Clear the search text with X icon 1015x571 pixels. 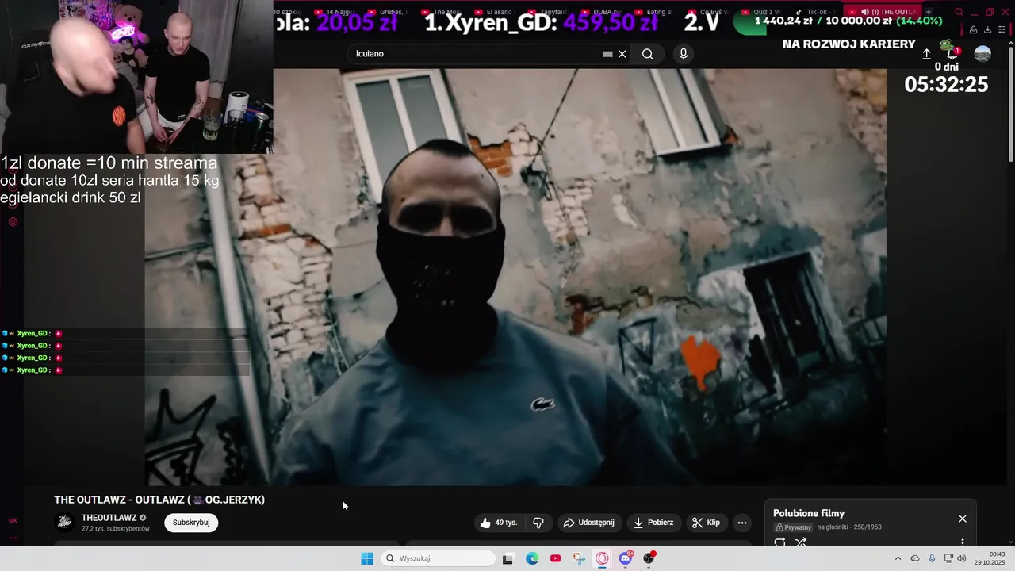[x=622, y=54]
